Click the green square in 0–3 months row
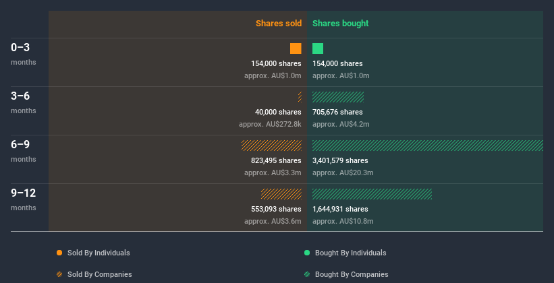 318,49
